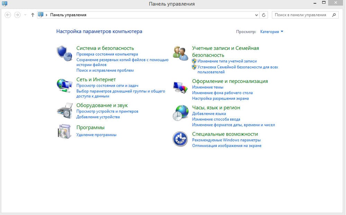Open Удаление программы link
Screen dimensions: 346x215
pos(96,134)
